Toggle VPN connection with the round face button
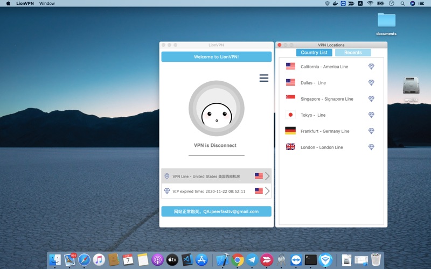Viewport: 431px width, 269px height. point(217,108)
